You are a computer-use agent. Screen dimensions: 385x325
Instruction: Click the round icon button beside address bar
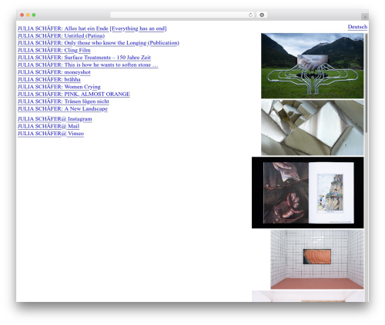click(x=262, y=15)
